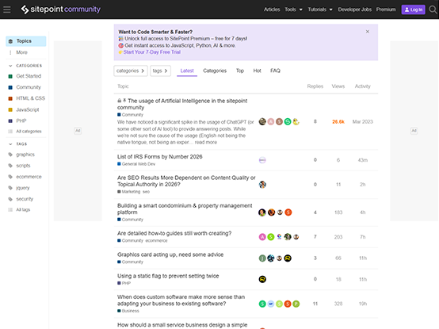Switch to the Categories tab

215,71
